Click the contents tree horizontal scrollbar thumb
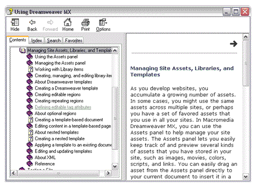This screenshot has width=256, height=190. tap(58, 174)
